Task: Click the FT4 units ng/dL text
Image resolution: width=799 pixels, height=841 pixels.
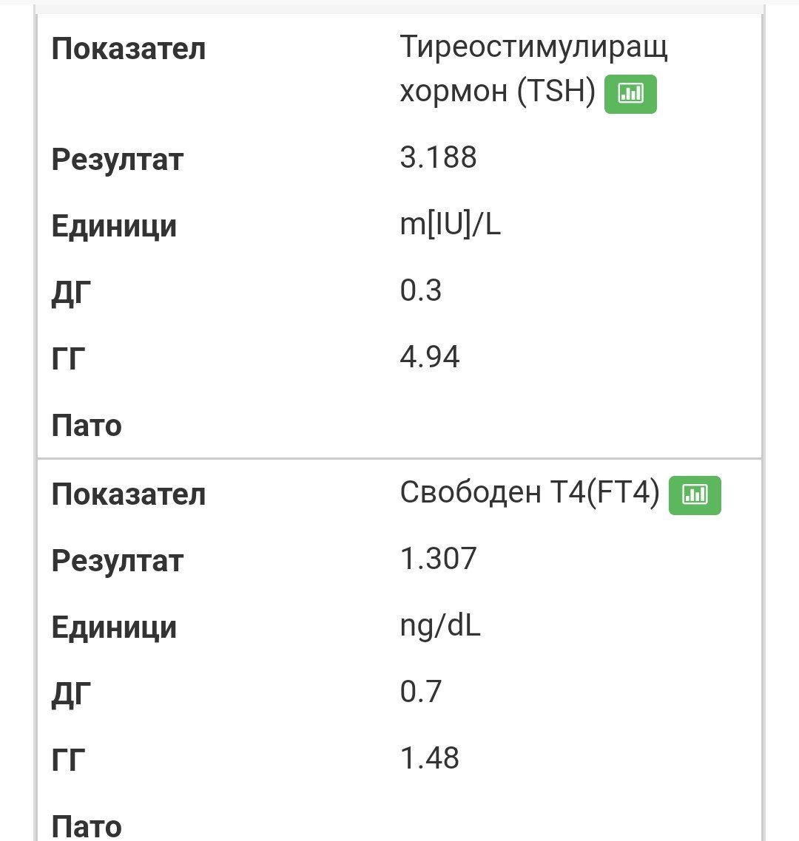Action: [440, 626]
